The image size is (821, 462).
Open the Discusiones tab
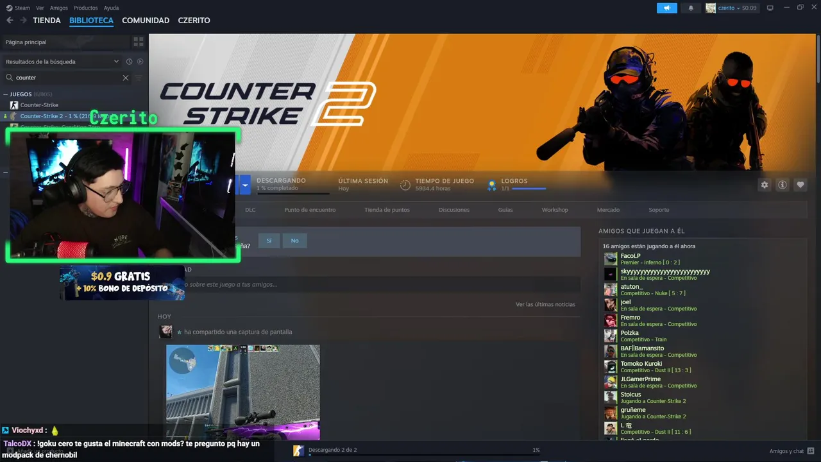point(454,210)
